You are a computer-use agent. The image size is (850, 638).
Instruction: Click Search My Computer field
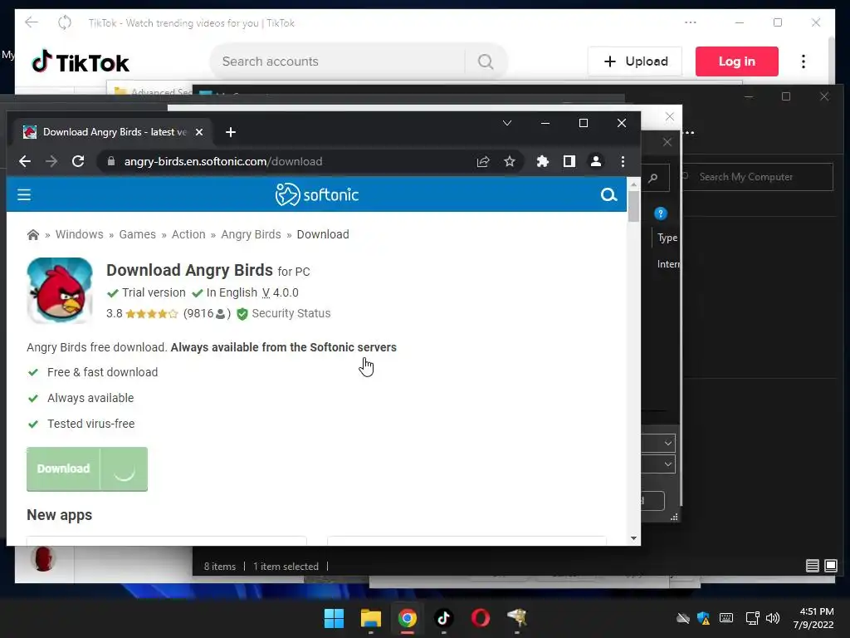click(757, 177)
